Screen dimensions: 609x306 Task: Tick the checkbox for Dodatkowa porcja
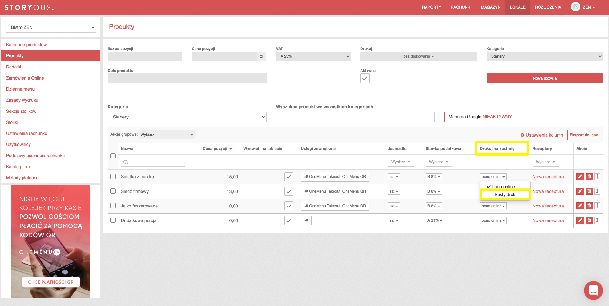coord(113,220)
